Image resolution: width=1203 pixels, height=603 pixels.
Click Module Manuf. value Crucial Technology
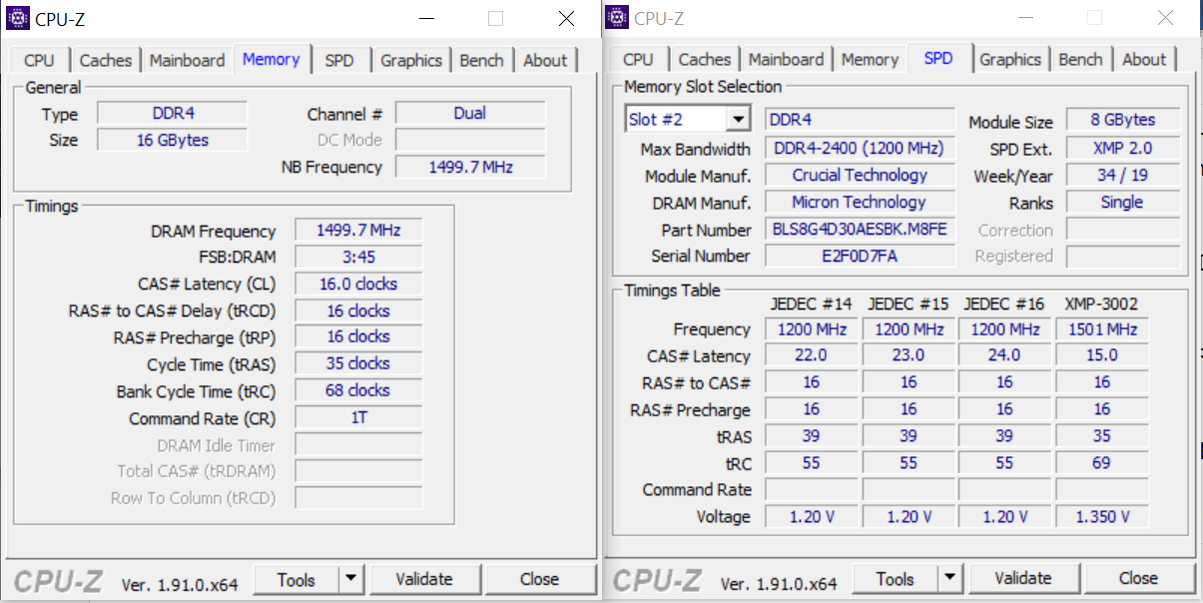point(860,175)
